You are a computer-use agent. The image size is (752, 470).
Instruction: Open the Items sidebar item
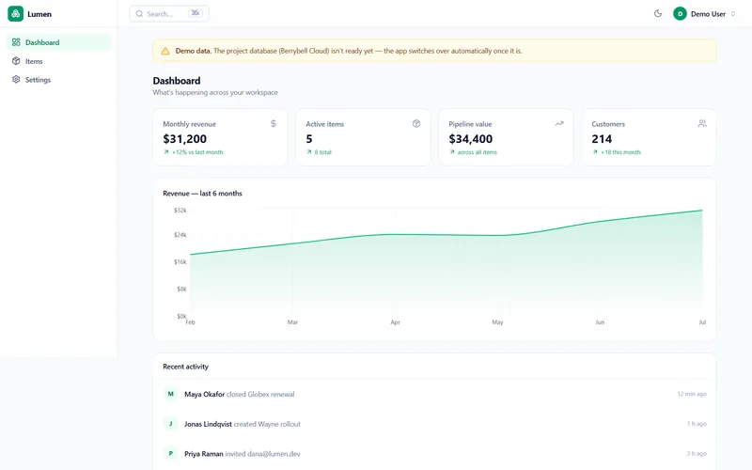(x=58, y=61)
